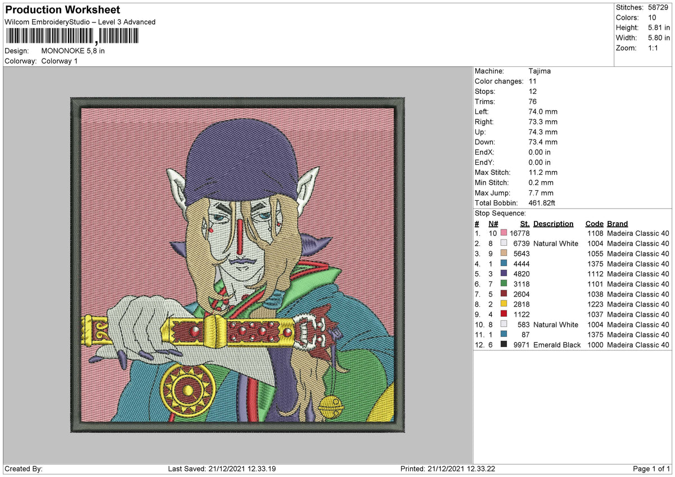Click the purple swatch for code 1112

click(x=504, y=274)
